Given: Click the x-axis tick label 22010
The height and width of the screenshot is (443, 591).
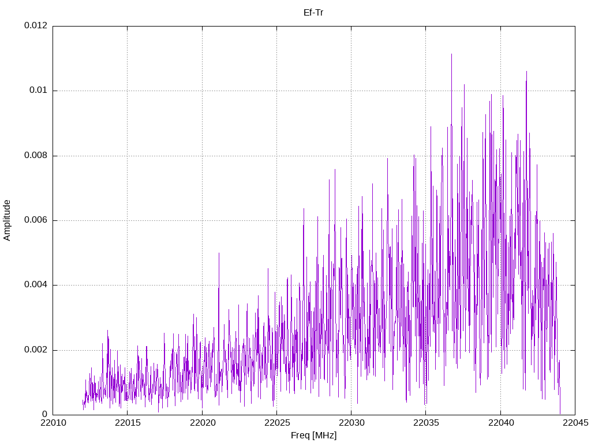Looking at the screenshot, I should point(53,423).
